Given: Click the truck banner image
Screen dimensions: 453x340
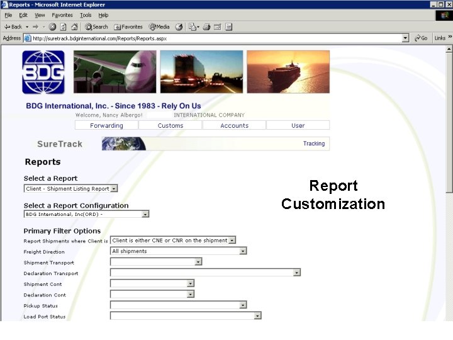Looking at the screenshot, I should pyautogui.click(x=202, y=72).
